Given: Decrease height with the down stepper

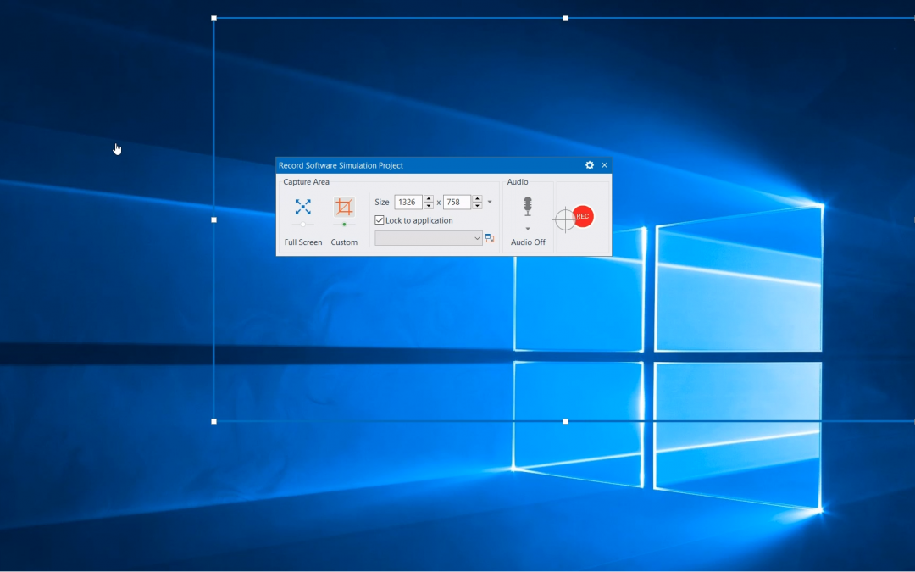Looking at the screenshot, I should coord(477,205).
